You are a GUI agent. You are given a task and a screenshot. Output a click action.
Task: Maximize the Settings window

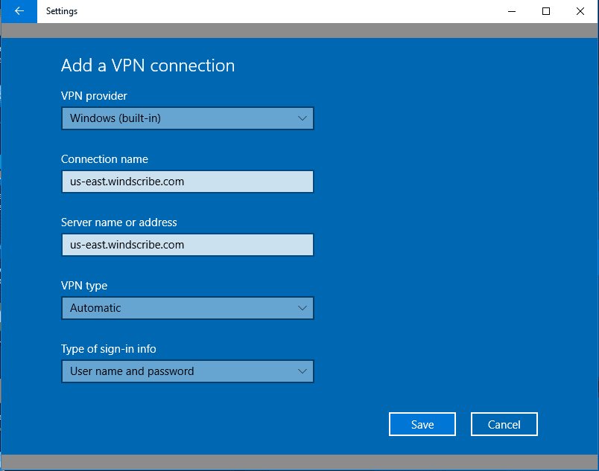tap(546, 11)
